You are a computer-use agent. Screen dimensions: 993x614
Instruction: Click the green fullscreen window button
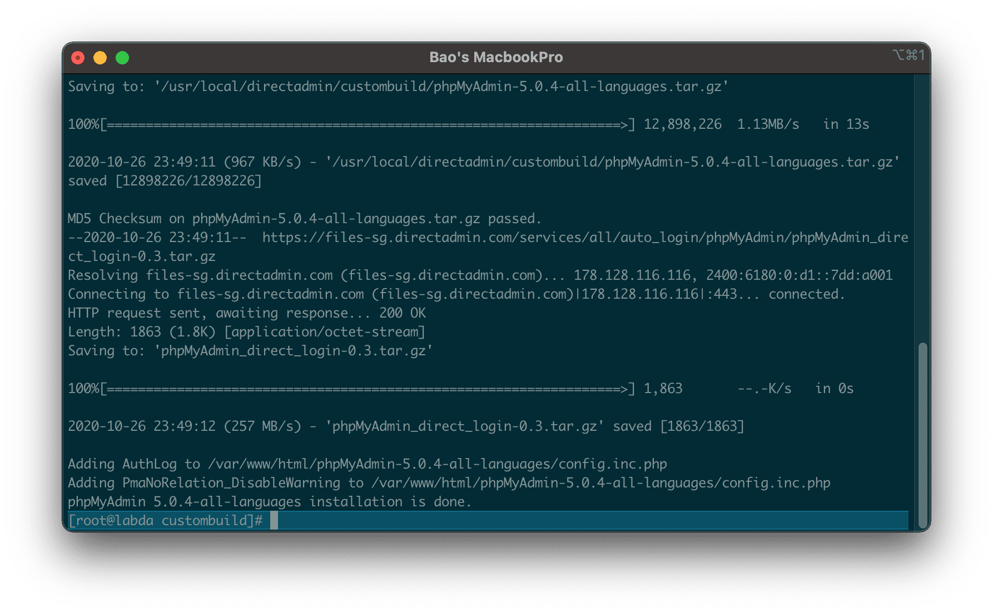coord(122,58)
